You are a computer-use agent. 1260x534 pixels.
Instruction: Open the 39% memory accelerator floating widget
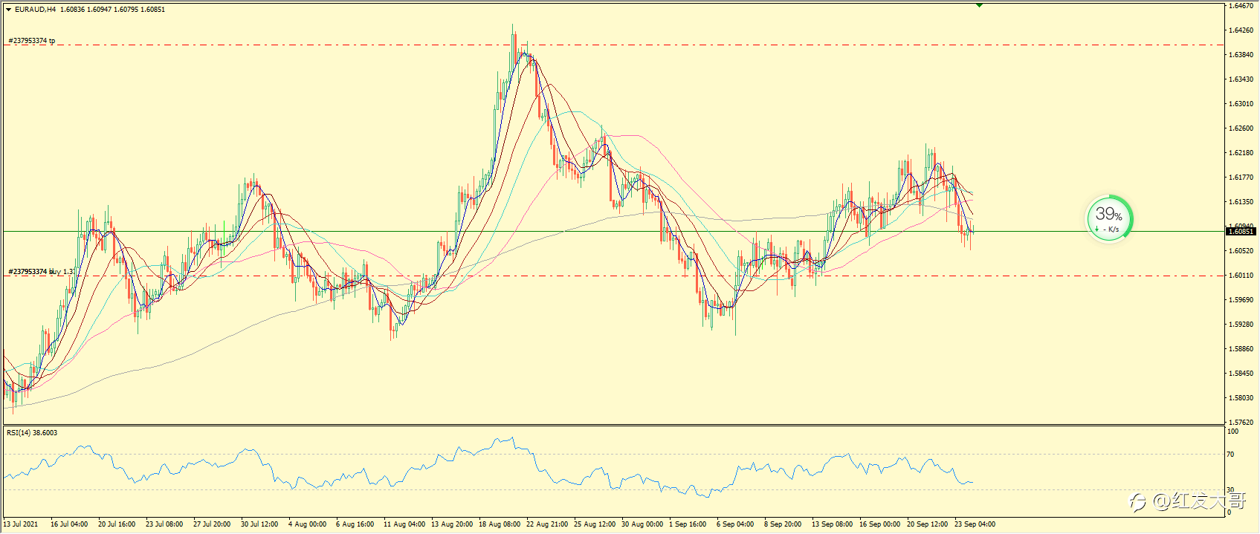pos(1109,218)
